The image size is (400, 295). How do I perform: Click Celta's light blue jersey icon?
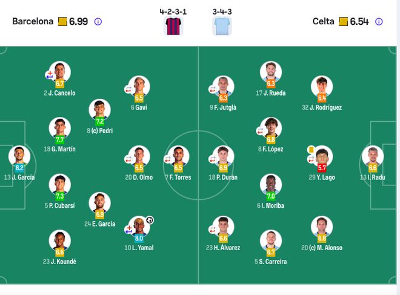pyautogui.click(x=221, y=26)
